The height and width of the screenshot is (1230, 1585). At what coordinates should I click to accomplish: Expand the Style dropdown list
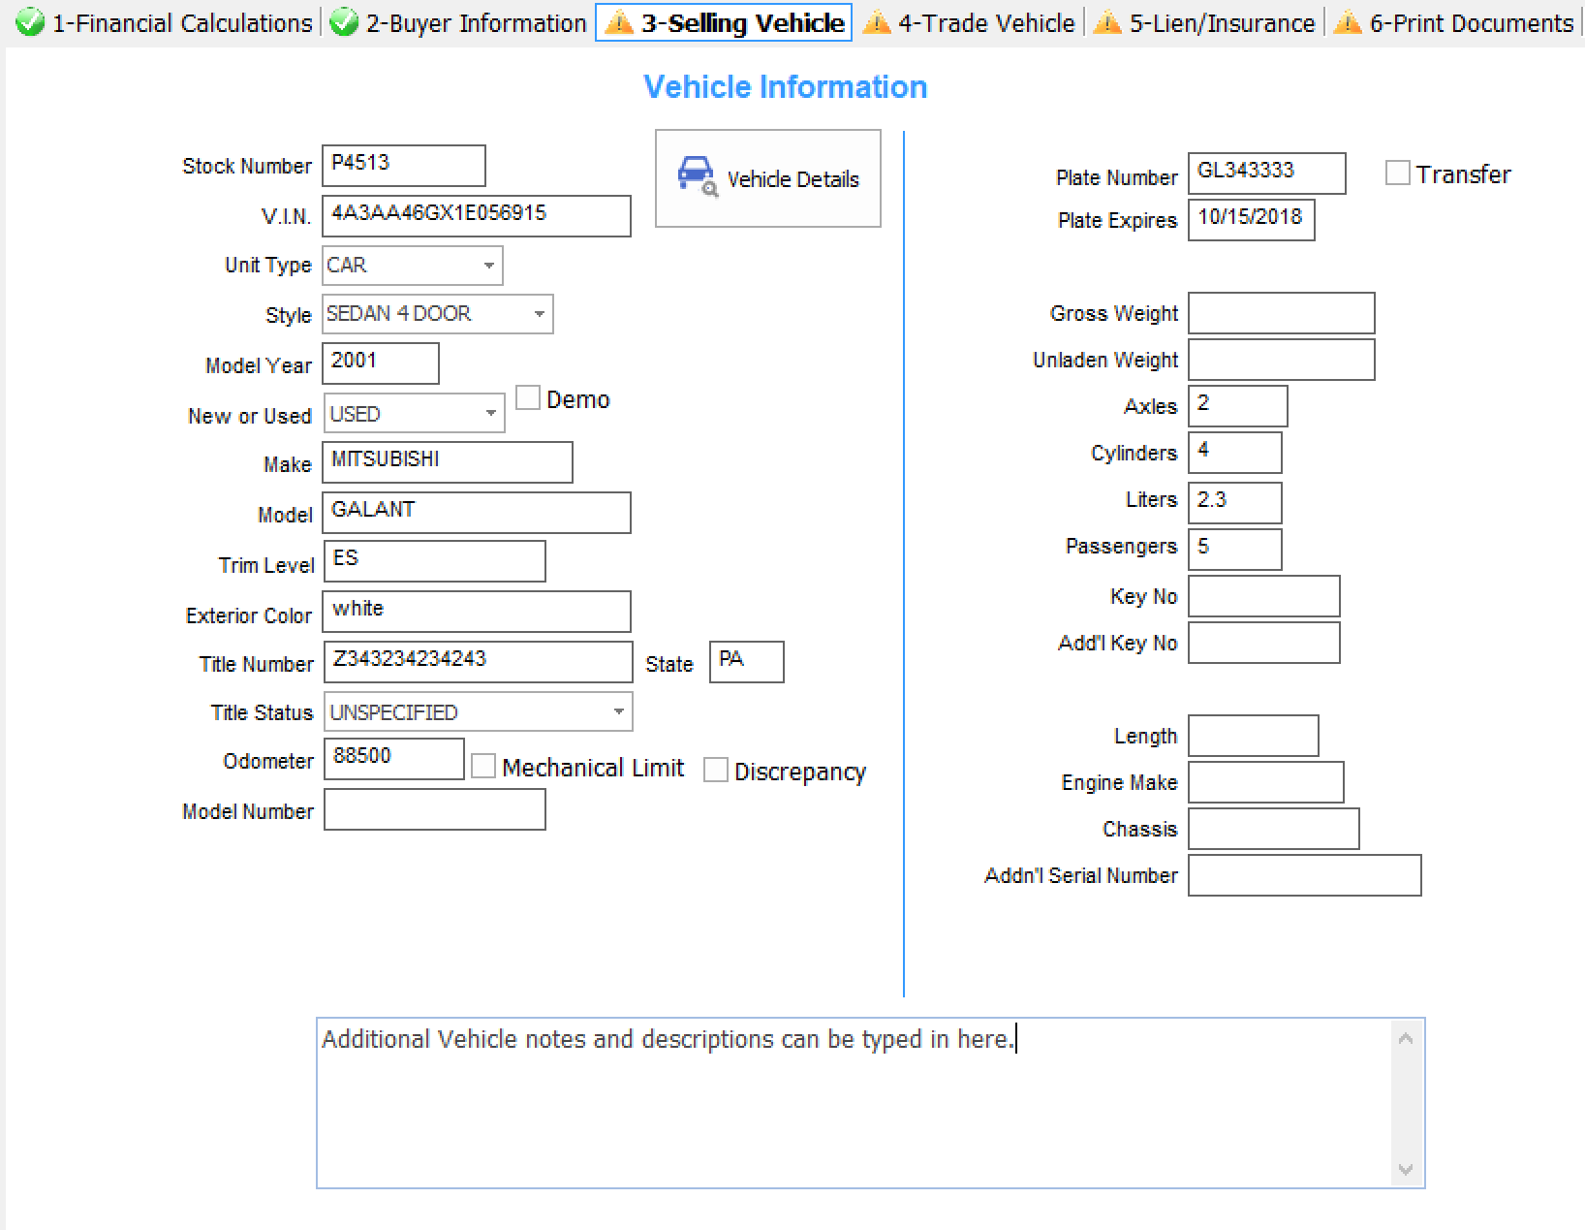(540, 314)
